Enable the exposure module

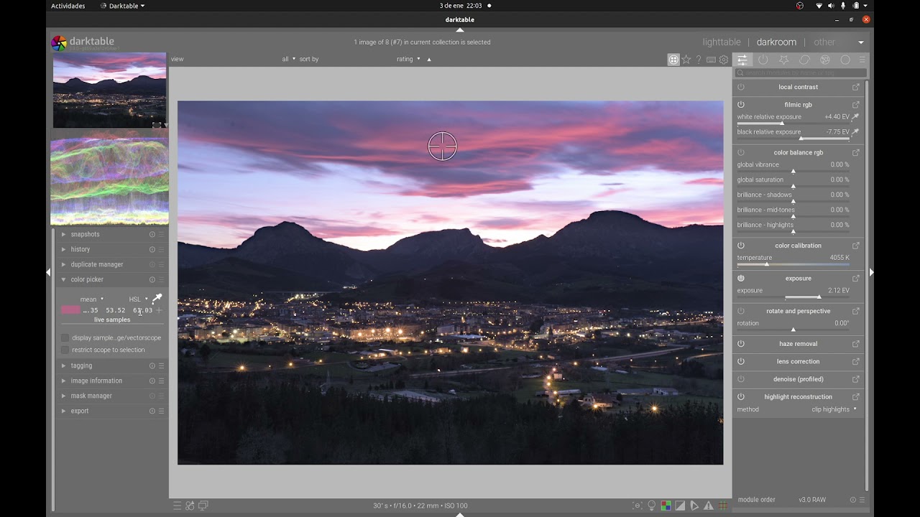pyautogui.click(x=740, y=278)
